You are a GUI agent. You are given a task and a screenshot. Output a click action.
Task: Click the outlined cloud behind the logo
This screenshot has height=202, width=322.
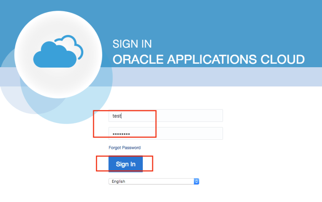75,41
